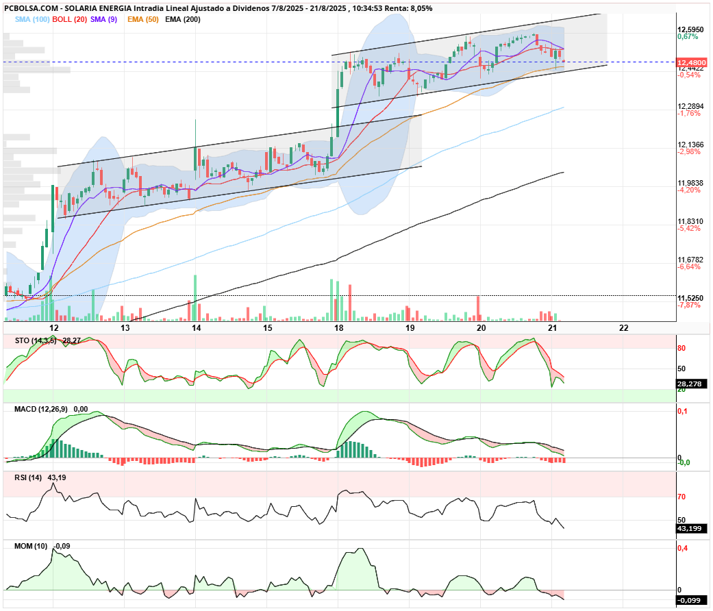Click the 50 level label in RSI panel
The image size is (713, 611).
[681, 520]
